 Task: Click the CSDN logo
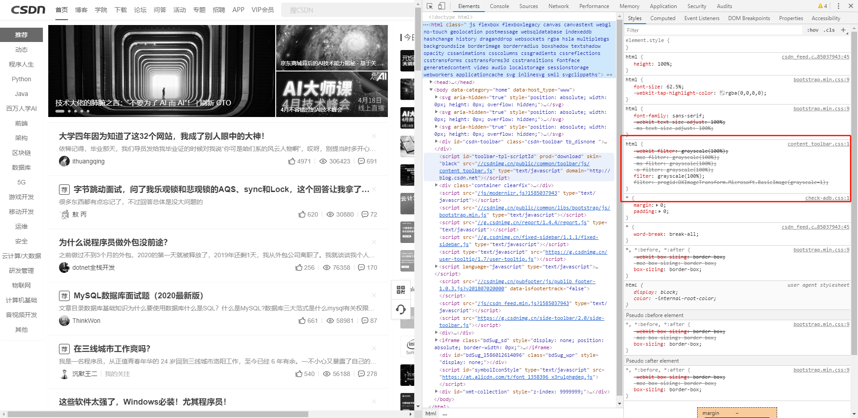pos(28,10)
